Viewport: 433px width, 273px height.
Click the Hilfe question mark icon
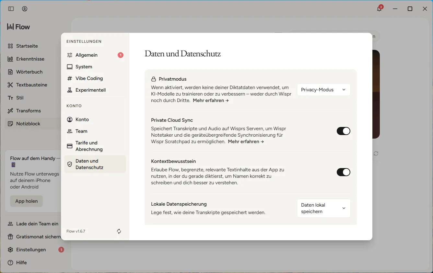10,263
